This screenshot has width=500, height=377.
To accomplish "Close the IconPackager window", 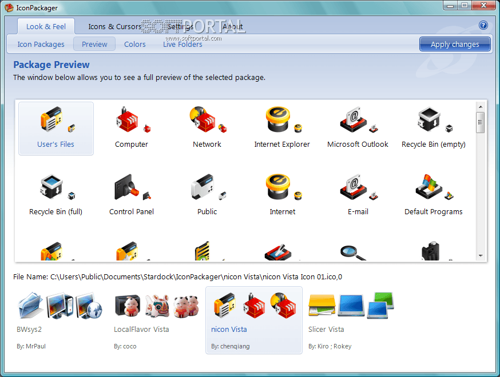I will (484, 5).
